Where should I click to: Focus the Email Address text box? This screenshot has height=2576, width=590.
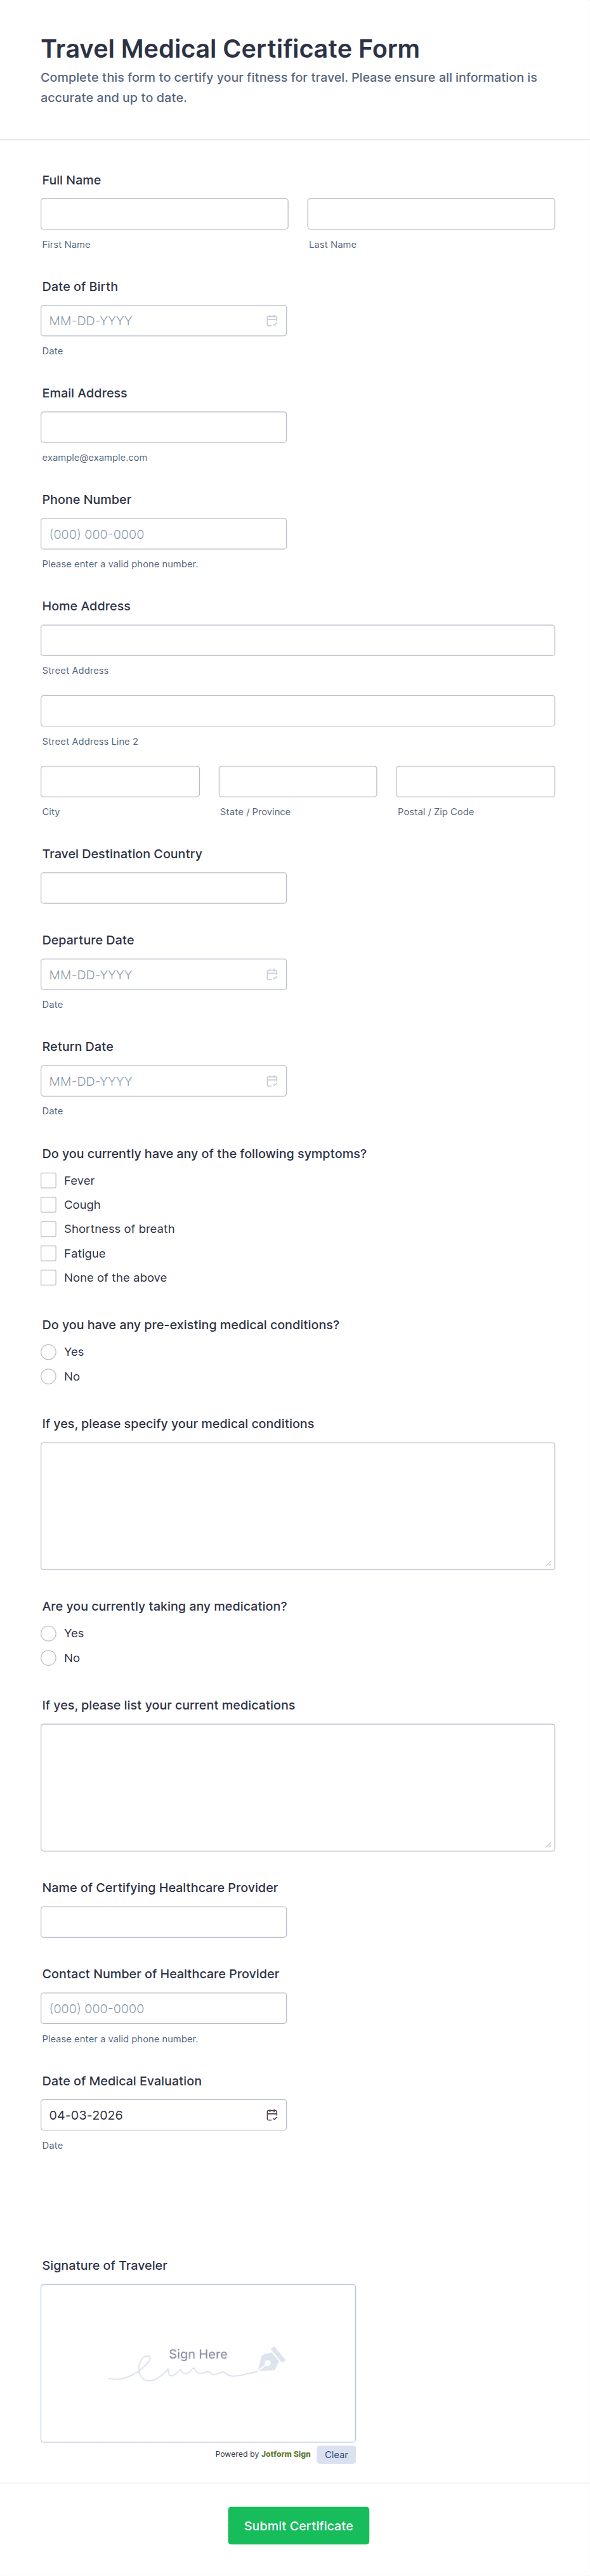click(164, 427)
